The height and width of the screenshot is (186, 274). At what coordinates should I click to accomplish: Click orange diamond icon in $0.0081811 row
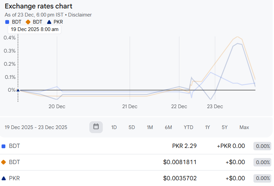[4, 162]
